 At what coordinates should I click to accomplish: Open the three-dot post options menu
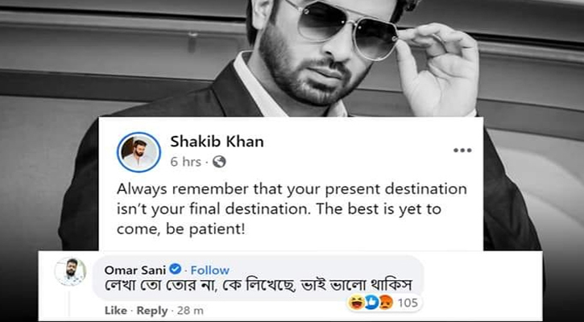[x=462, y=151]
